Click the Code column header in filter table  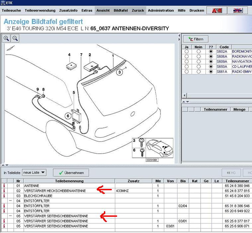224,47
